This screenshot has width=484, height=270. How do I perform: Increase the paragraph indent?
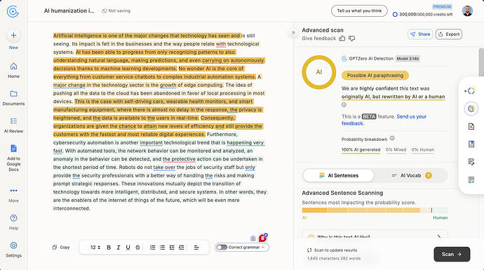[182, 248]
